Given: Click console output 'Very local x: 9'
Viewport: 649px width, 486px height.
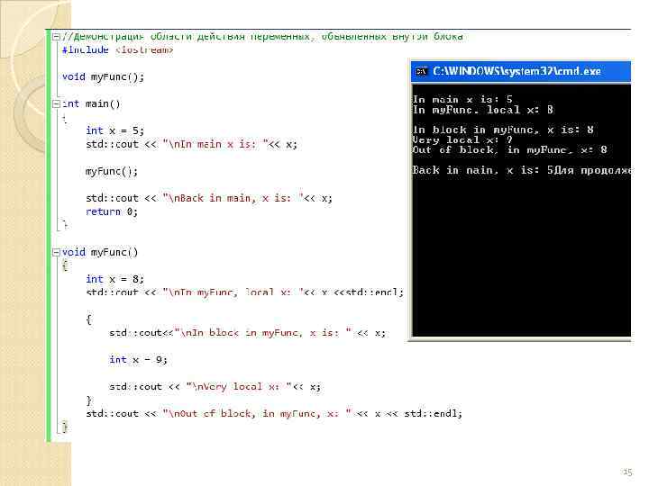Looking at the screenshot, I should click(462, 140).
